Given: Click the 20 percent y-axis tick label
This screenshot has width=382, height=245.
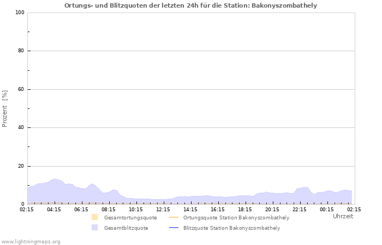Looking at the screenshot, I should point(21,166).
